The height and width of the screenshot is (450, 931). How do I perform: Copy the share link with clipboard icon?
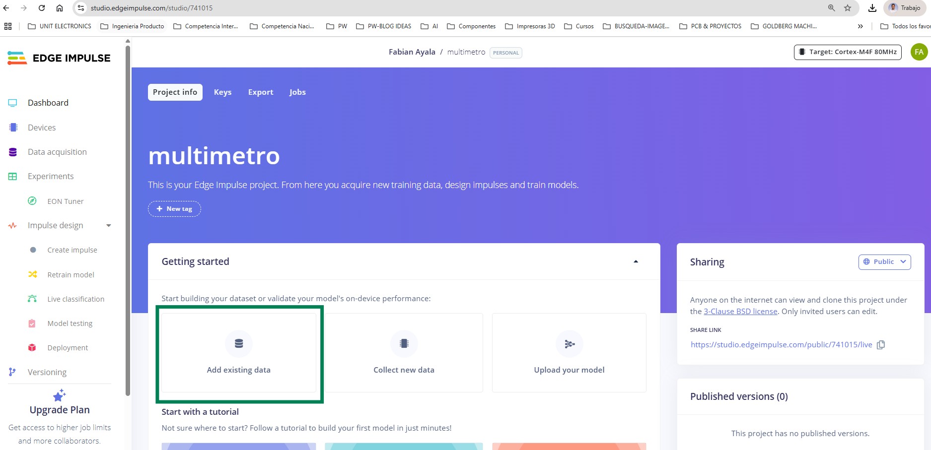[881, 345]
